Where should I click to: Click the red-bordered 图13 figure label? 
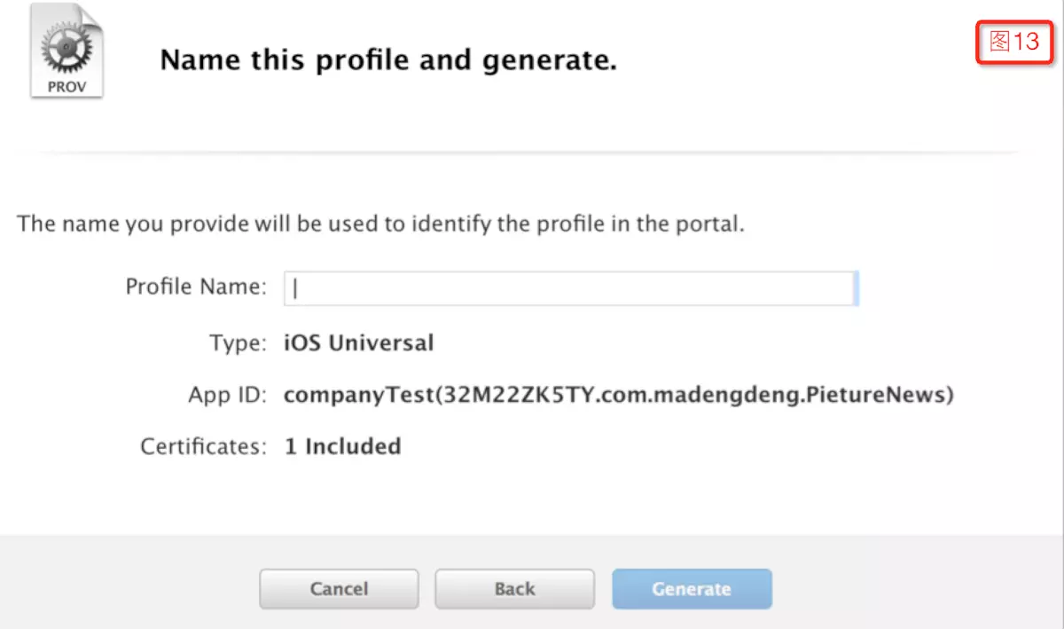click(x=1013, y=41)
